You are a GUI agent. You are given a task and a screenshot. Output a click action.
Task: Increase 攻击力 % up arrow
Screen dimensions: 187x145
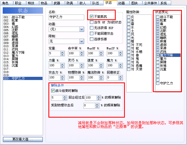pos(62,77)
